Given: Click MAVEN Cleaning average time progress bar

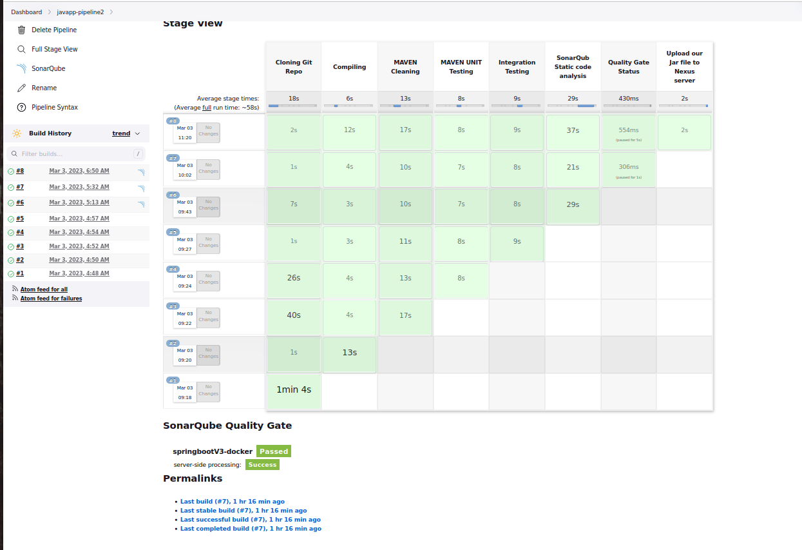Looking at the screenshot, I should pyautogui.click(x=405, y=106).
